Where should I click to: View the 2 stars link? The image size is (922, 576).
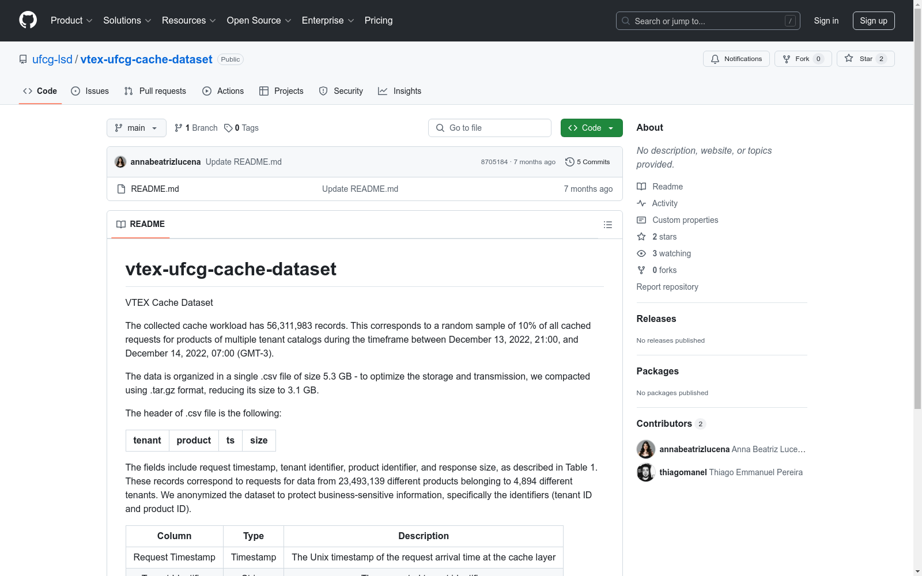(x=657, y=237)
